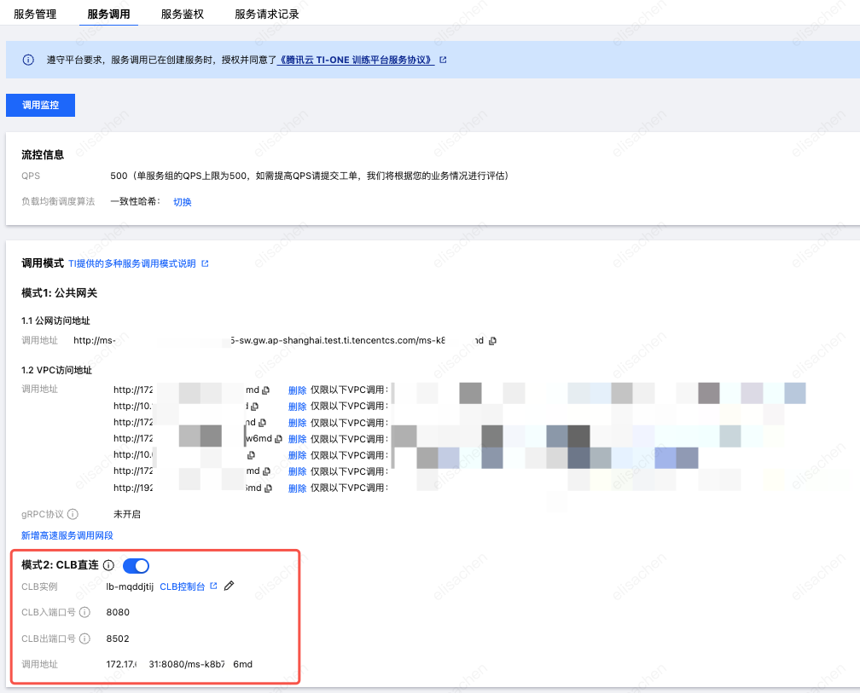Click info icon beside 模式2: CLB直连
Viewport: 860px width, 693px height.
click(108, 565)
